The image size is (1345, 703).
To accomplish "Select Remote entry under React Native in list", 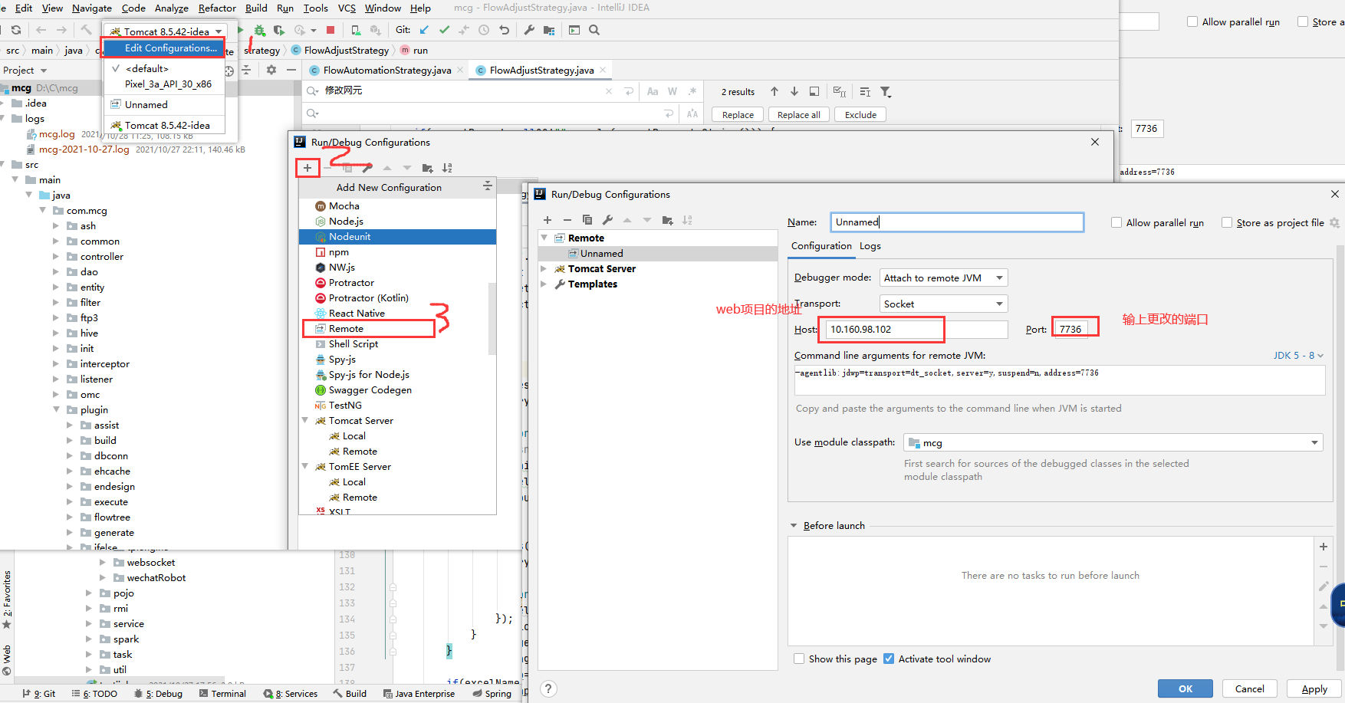I will [345, 328].
